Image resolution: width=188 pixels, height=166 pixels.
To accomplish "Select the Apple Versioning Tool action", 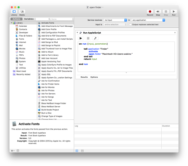I will 56,62.
